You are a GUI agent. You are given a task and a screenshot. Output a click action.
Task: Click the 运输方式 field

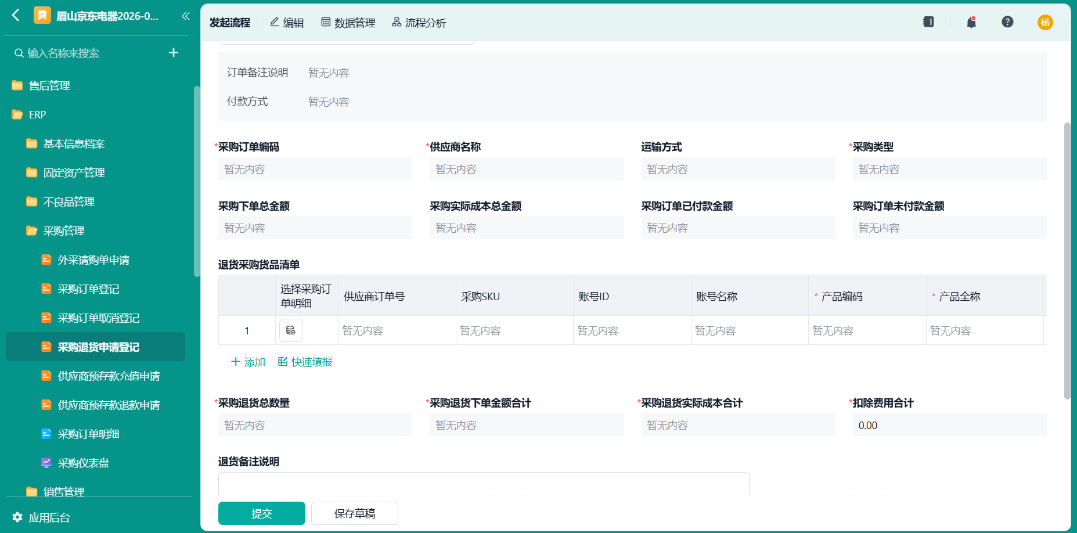pyautogui.click(x=738, y=169)
